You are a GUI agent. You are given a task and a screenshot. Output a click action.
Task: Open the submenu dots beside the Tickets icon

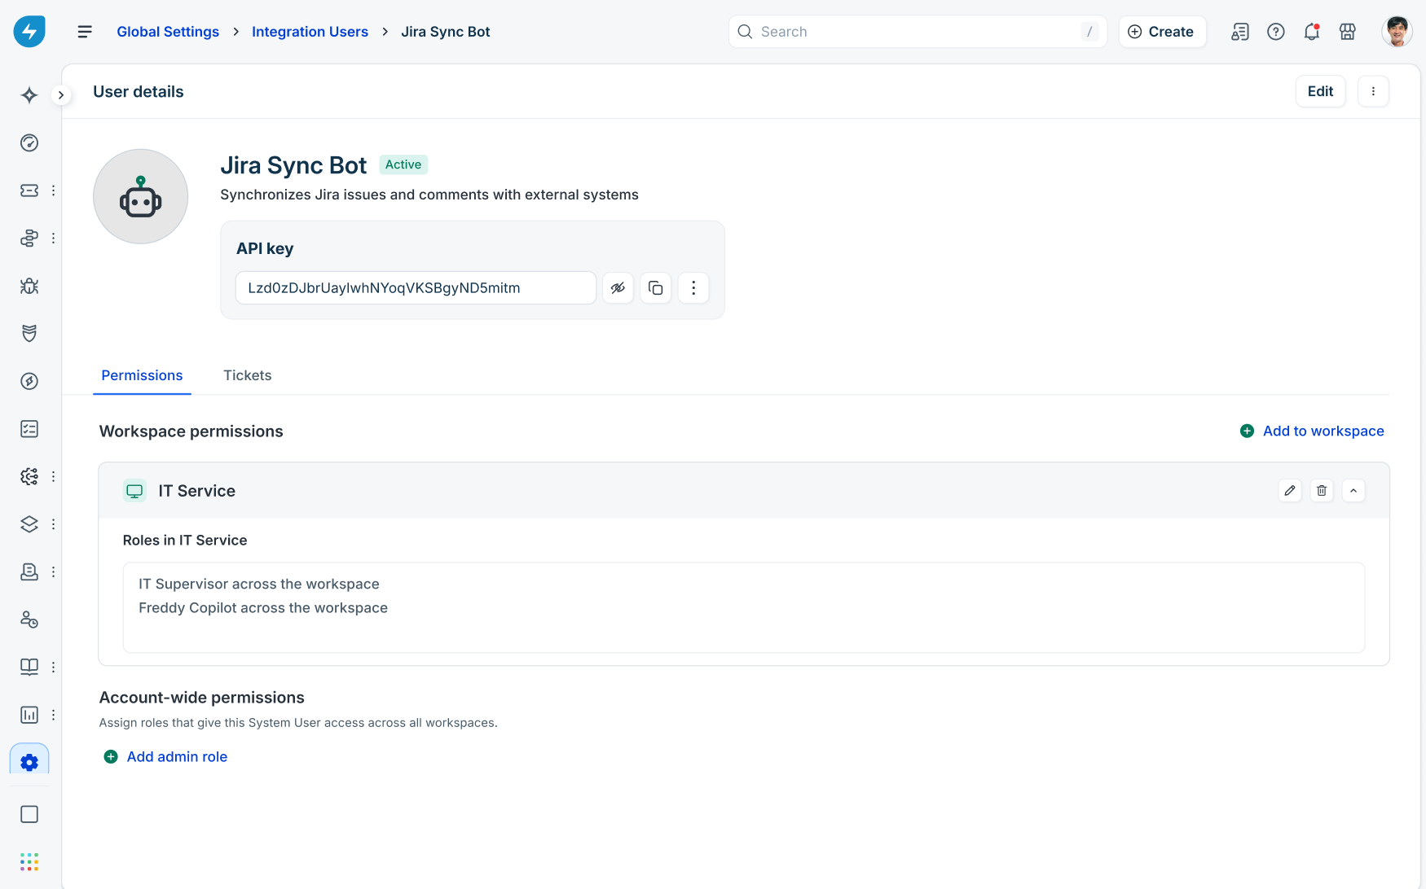coord(53,190)
